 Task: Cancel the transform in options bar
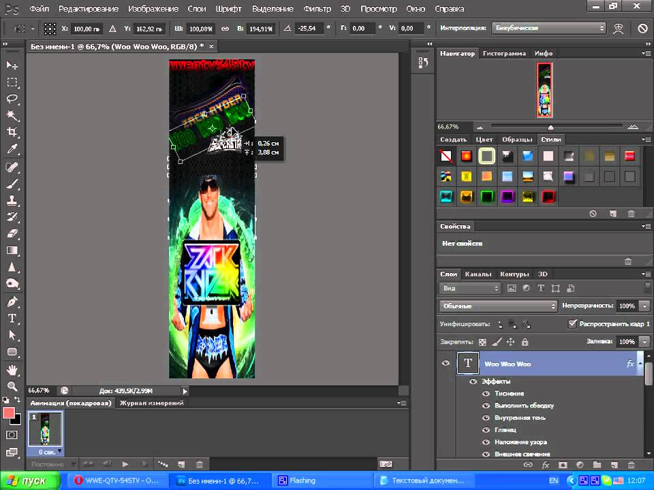(642, 29)
